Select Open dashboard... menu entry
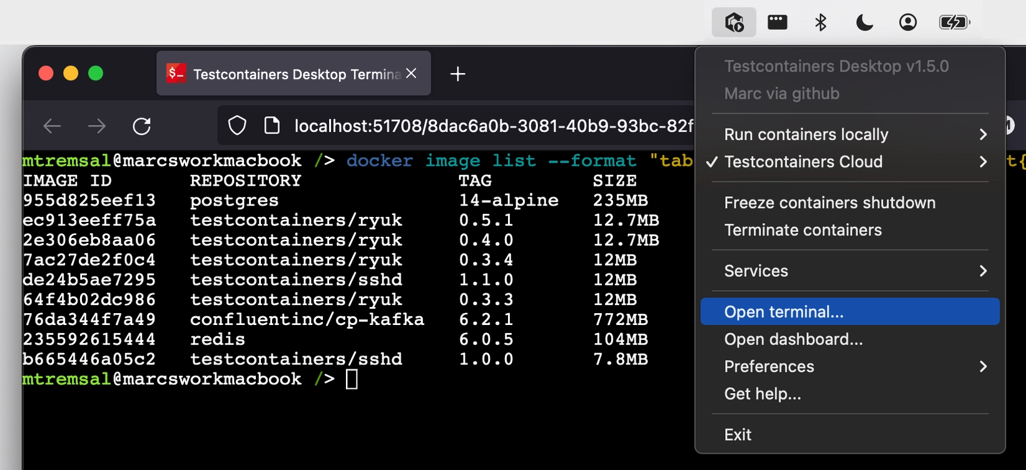Viewport: 1026px width, 470px height. click(793, 339)
